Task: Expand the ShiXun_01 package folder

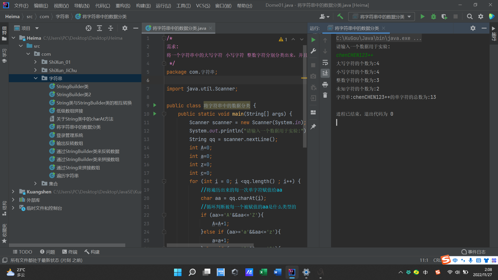Action: [36, 62]
